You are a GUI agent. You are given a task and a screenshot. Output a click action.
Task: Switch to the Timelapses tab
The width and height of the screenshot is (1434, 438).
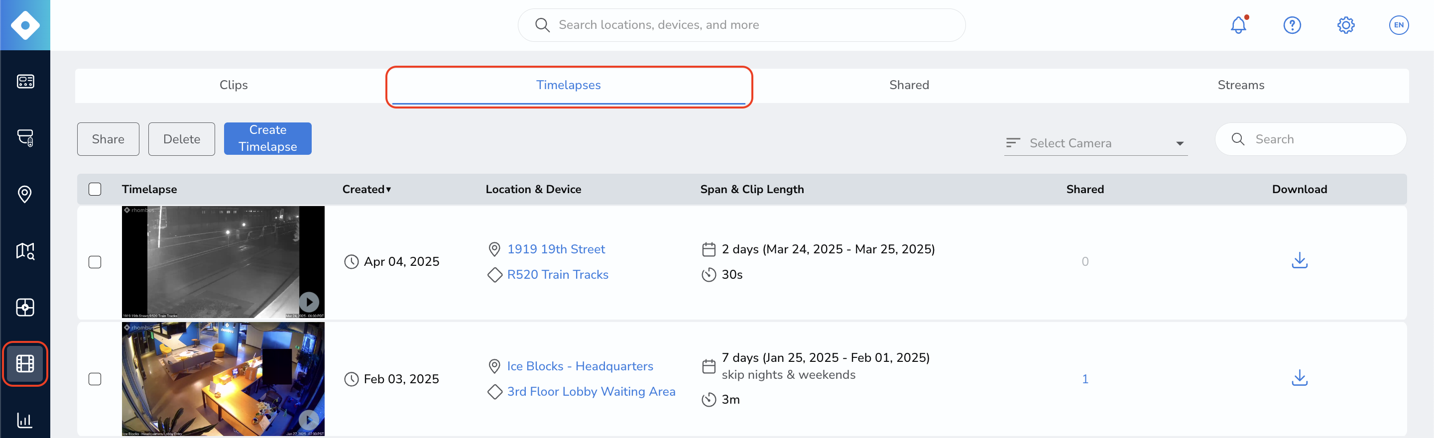568,85
